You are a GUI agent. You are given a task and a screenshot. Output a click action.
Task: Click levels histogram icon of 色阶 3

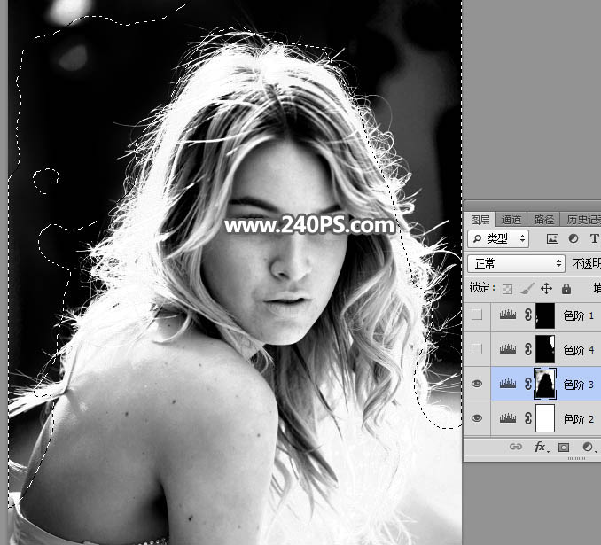[x=508, y=384]
